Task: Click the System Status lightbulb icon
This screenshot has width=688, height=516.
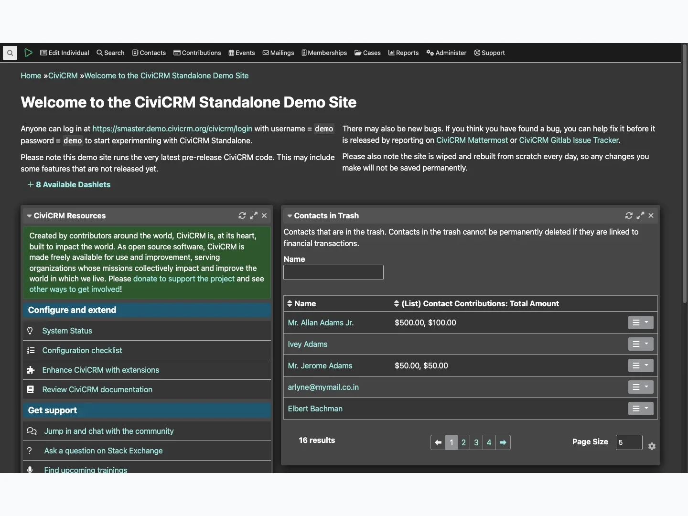Action: (x=30, y=331)
